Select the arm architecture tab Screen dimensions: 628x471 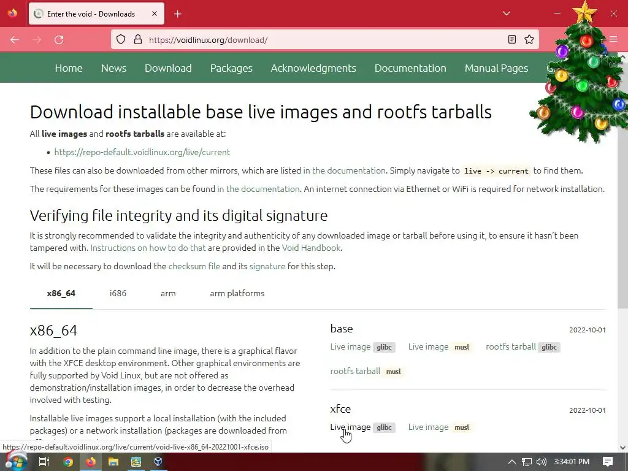(168, 293)
